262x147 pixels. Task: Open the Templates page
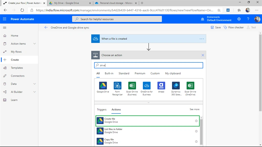click(x=17, y=68)
